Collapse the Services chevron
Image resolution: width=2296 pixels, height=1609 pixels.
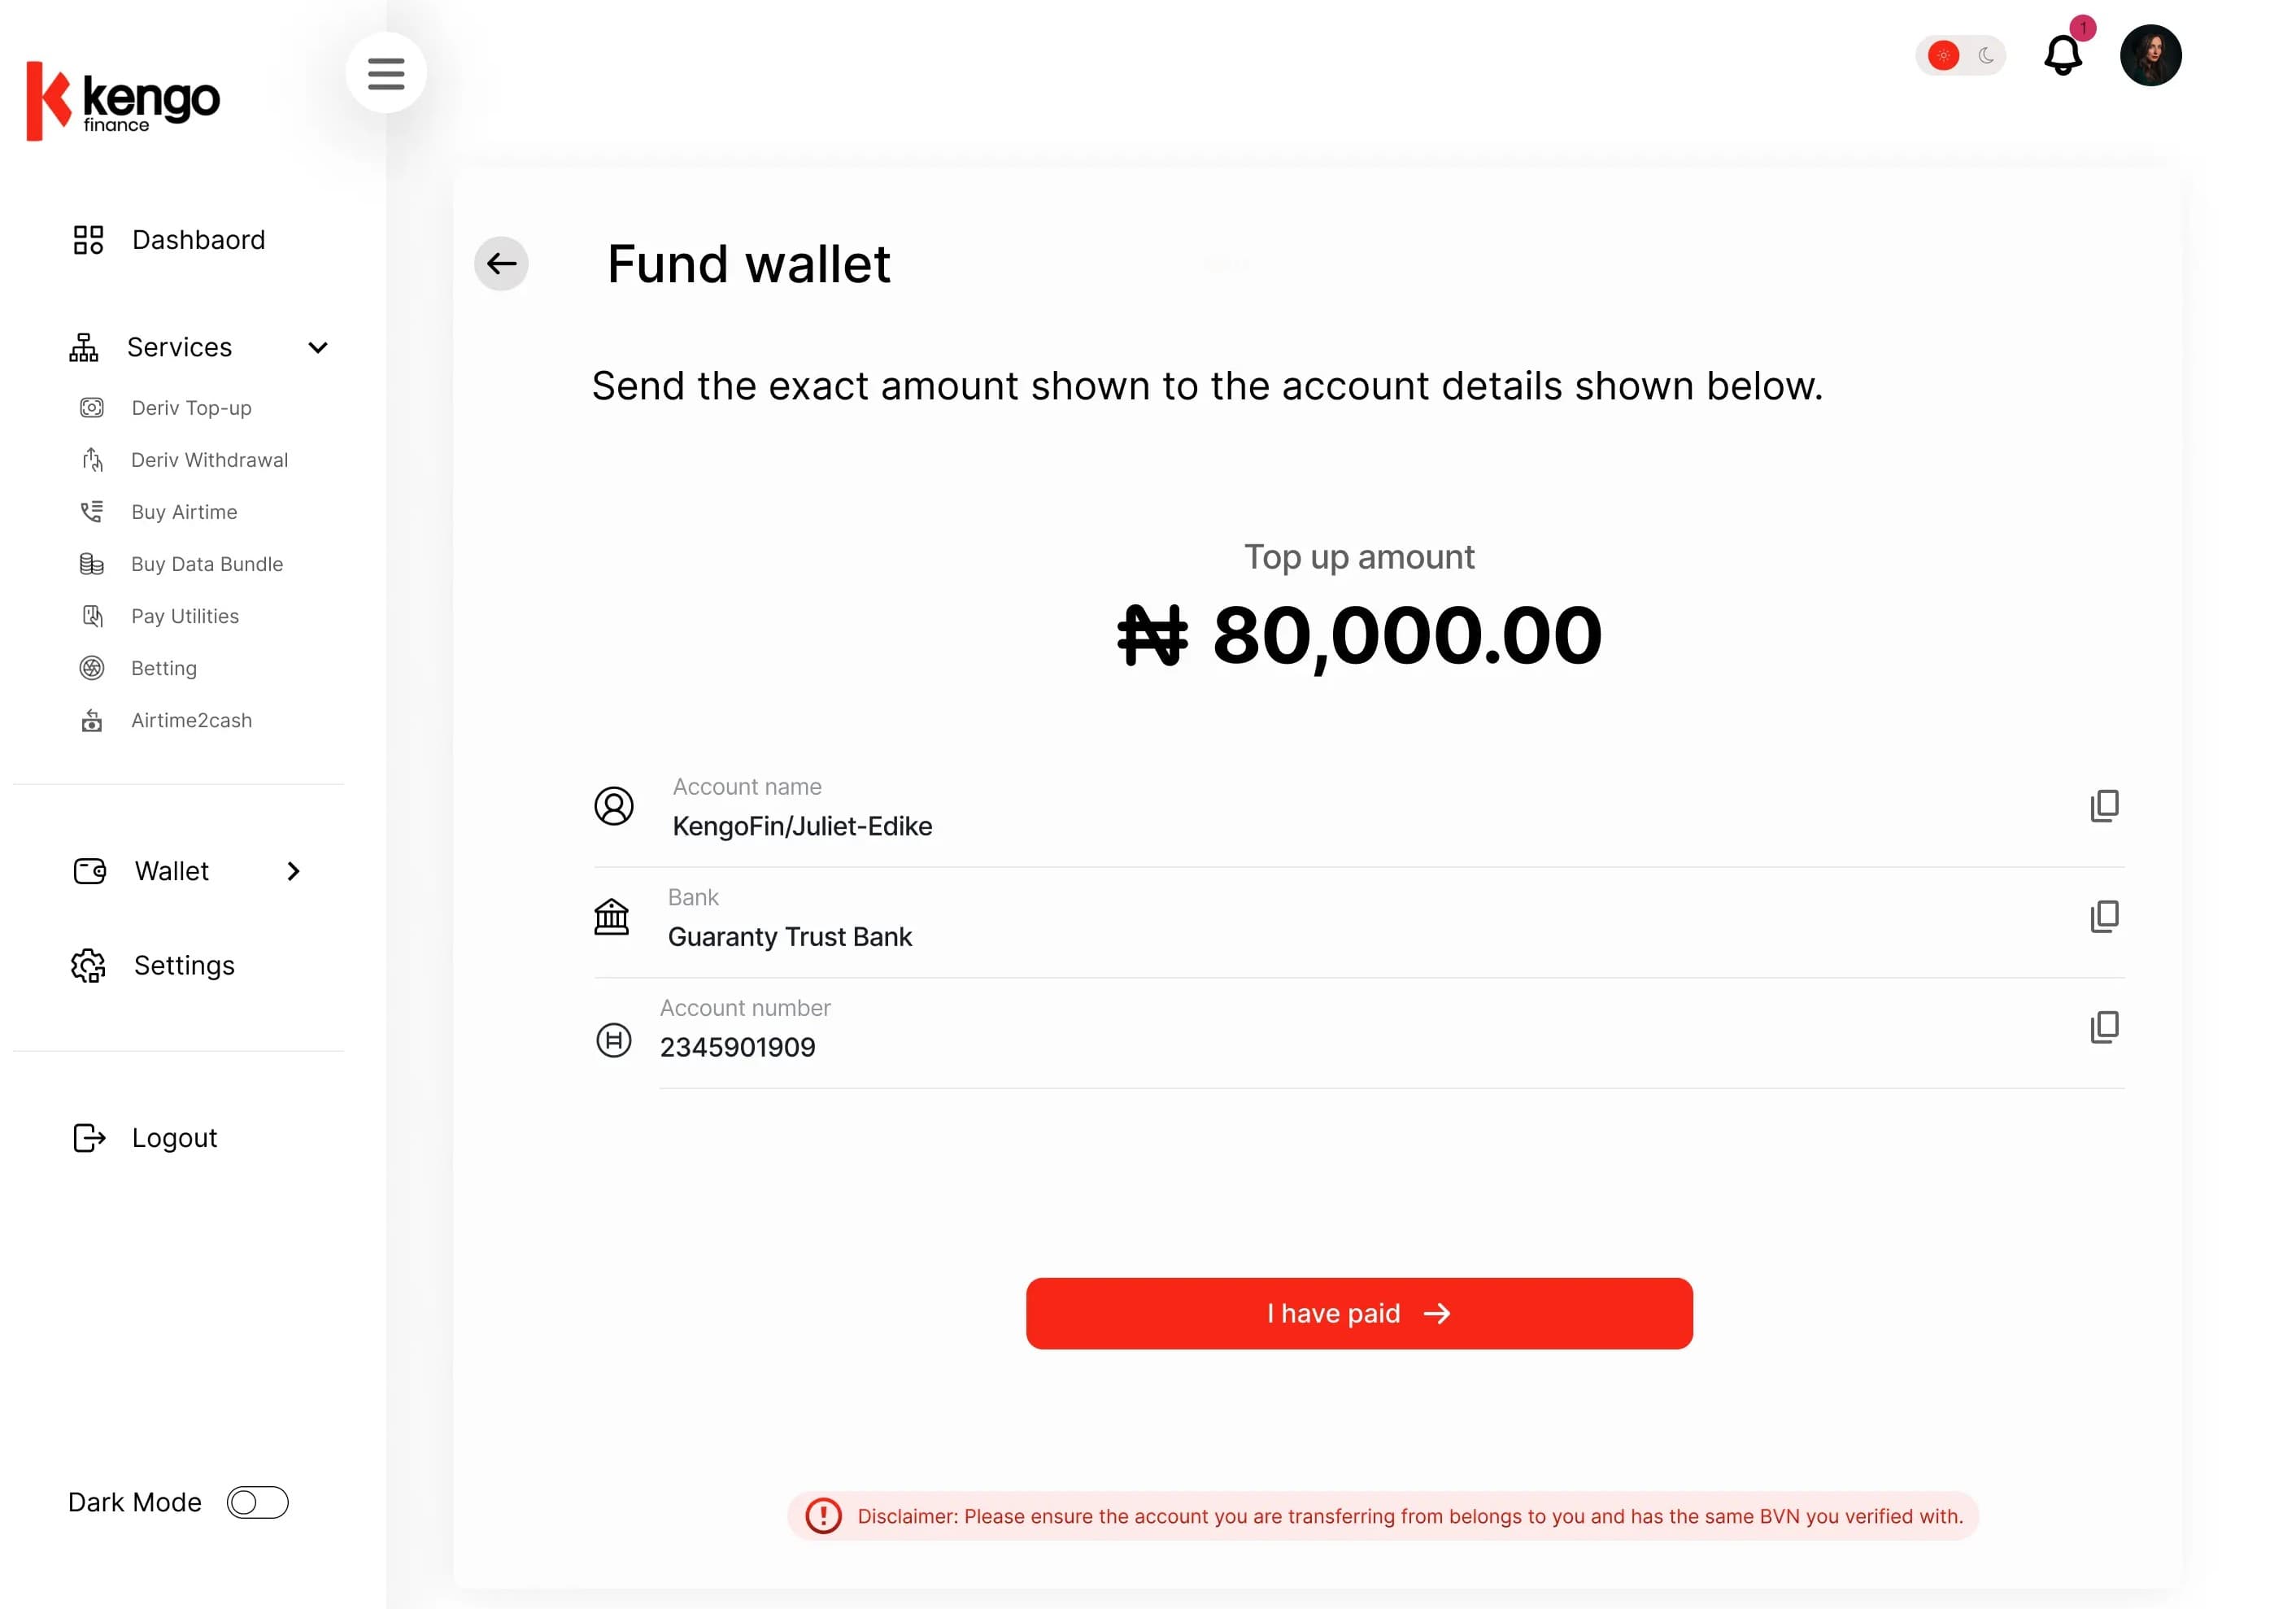318,348
